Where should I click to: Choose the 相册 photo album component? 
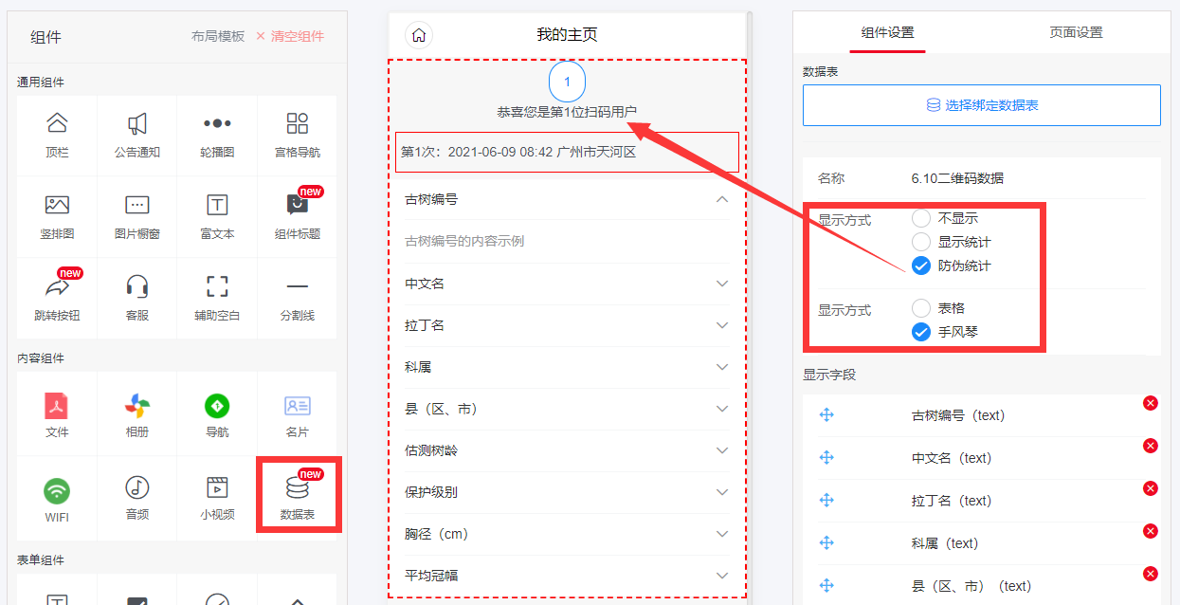coord(137,415)
